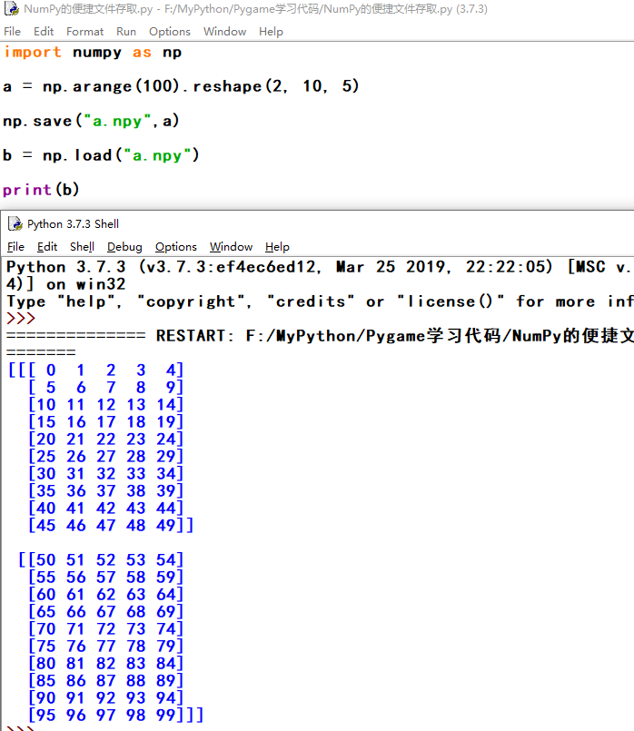Click the output row '[95 96 97 98 99]]]'

pyautogui.click(x=115, y=716)
